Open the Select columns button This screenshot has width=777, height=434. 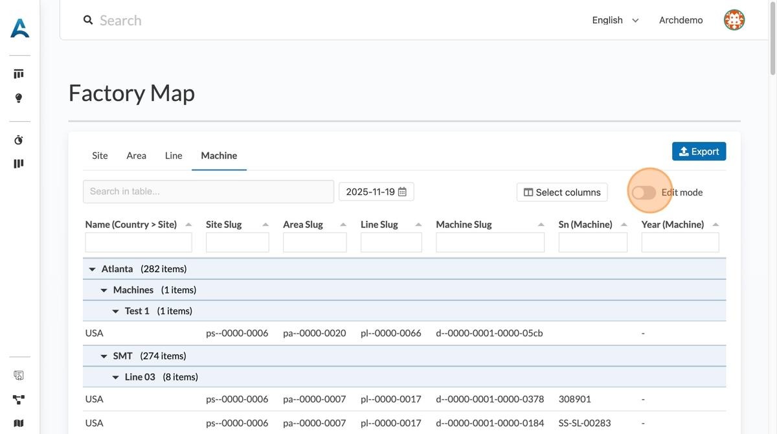(x=561, y=192)
